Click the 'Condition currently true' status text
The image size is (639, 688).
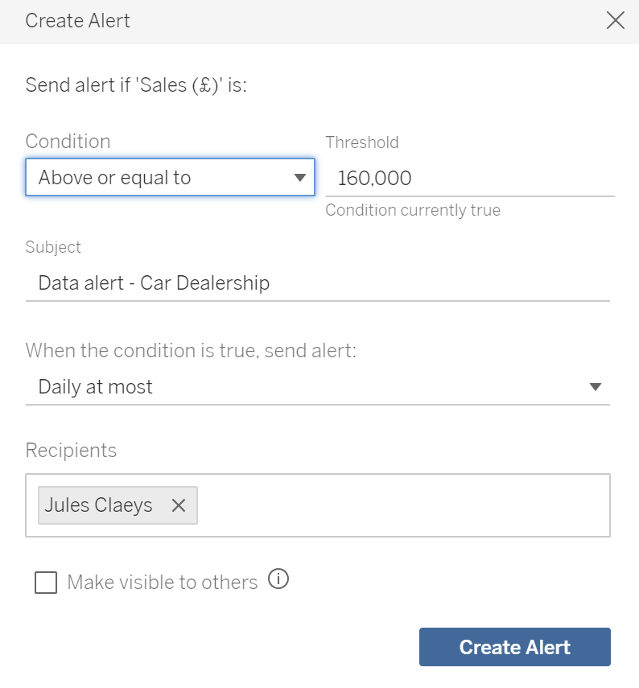click(413, 210)
